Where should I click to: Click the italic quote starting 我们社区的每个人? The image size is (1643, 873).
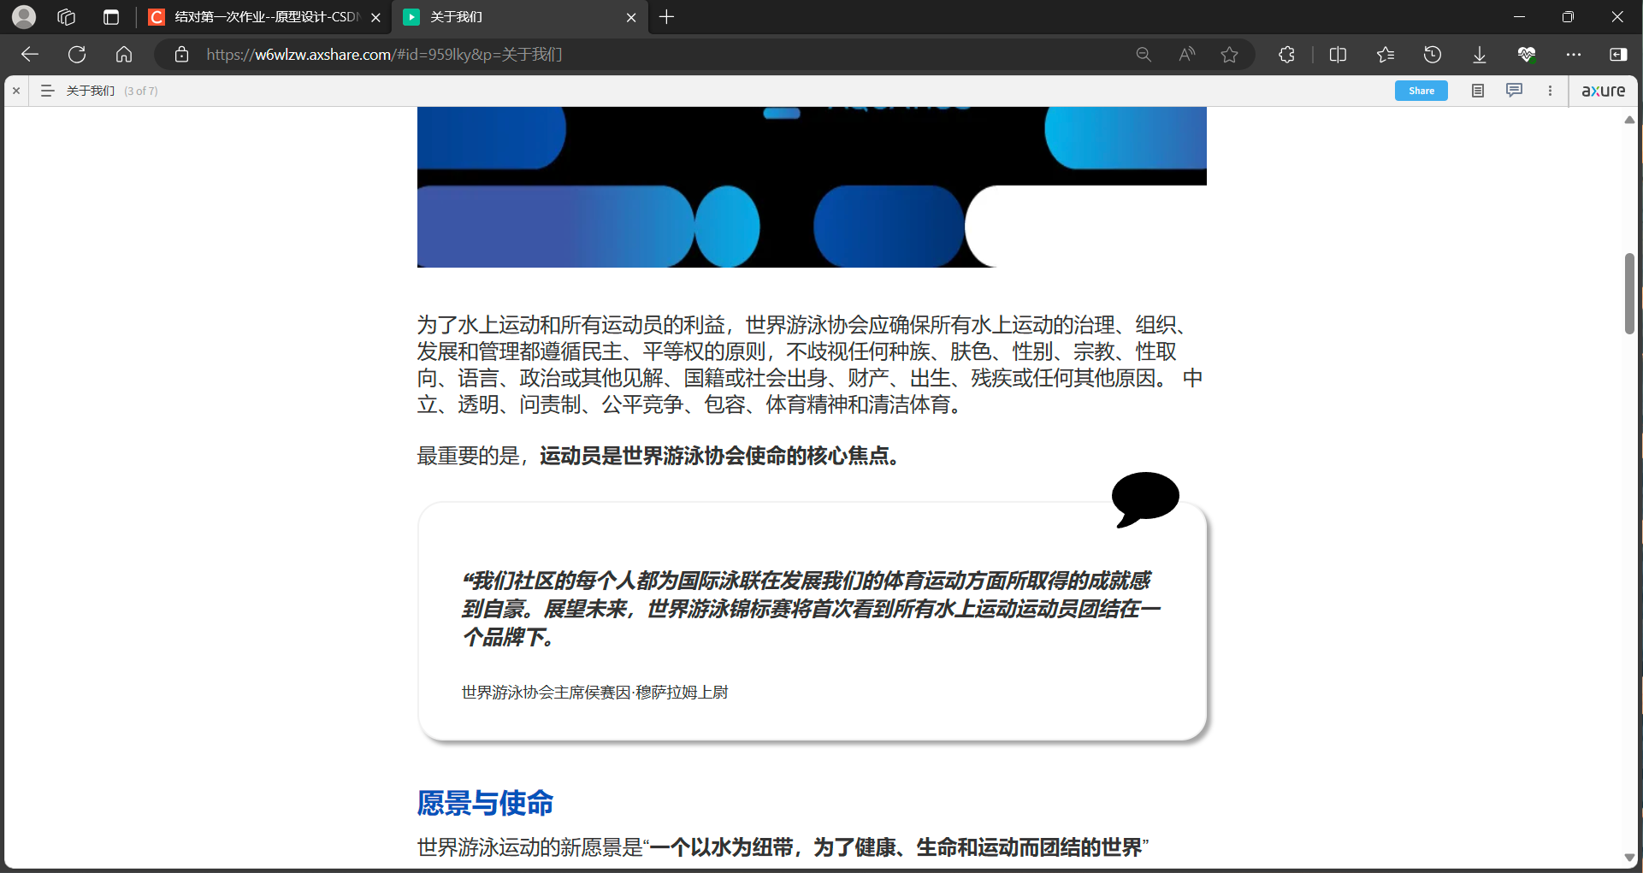[x=811, y=609]
